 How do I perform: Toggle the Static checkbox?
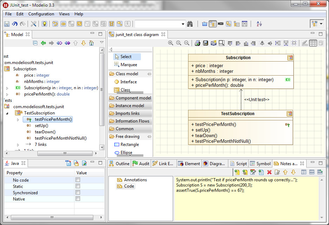tap(78, 186)
